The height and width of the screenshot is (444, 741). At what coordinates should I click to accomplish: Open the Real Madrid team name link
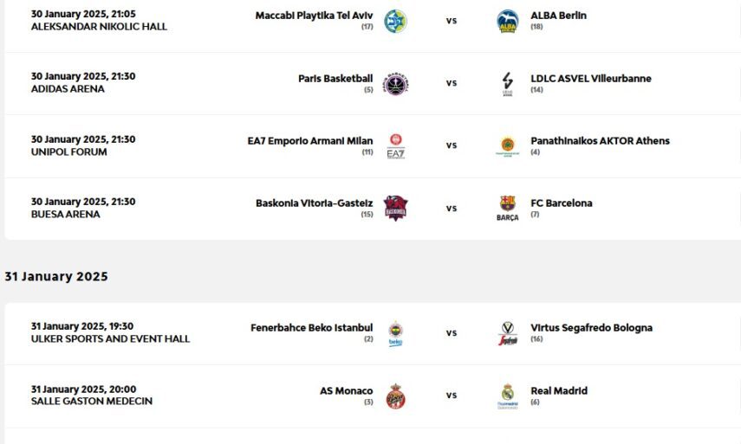pos(559,390)
